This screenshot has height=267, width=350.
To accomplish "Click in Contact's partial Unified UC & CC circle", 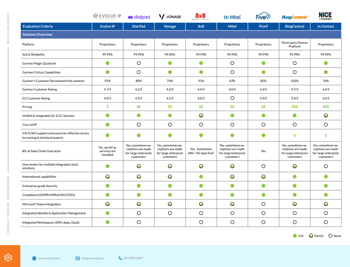I will pos(326,116).
